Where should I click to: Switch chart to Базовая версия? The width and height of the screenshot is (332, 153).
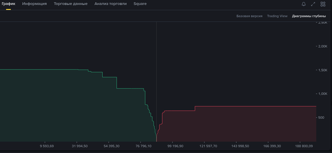pos(249,16)
